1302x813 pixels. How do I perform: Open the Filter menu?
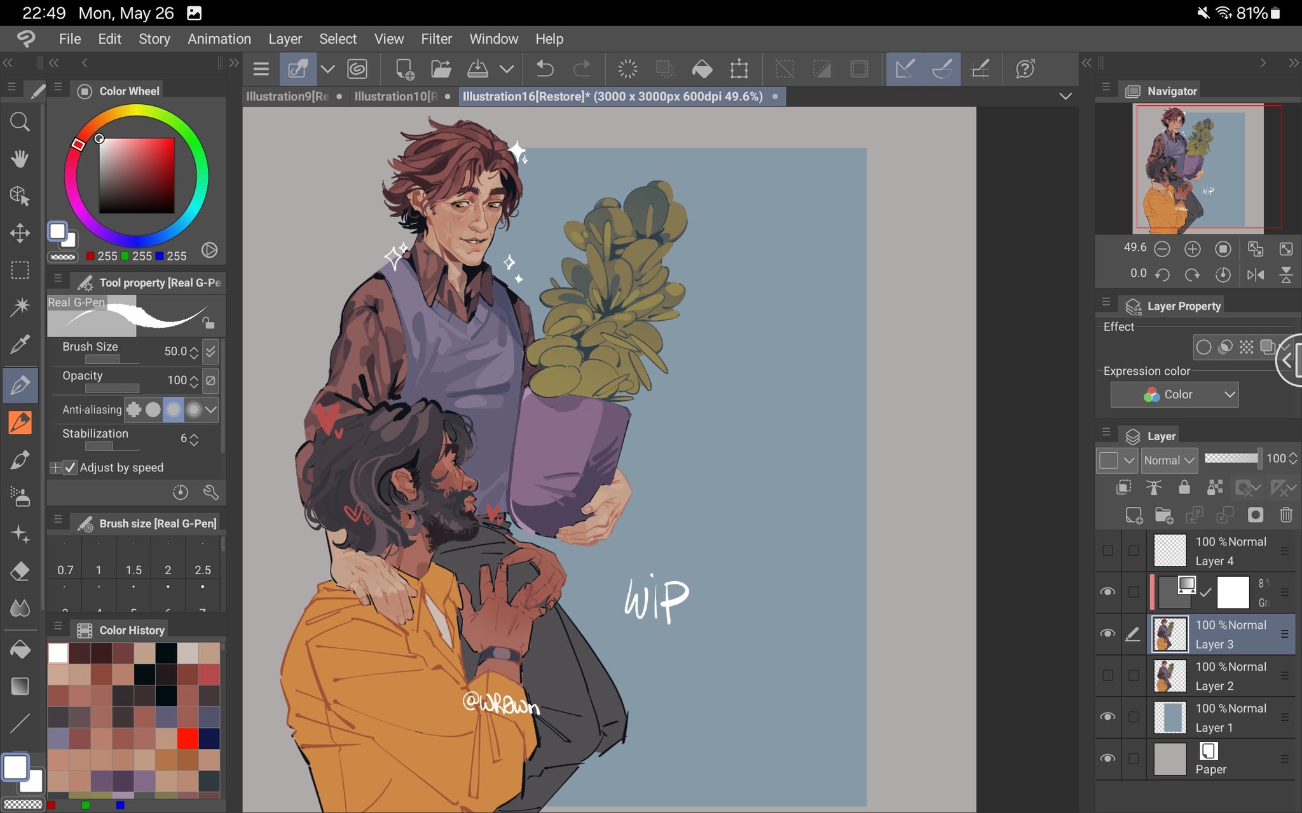click(x=436, y=39)
